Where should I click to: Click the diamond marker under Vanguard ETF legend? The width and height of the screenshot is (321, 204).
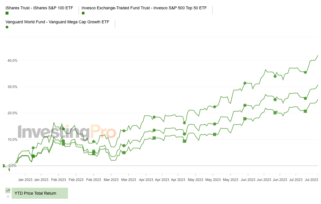[7, 27]
